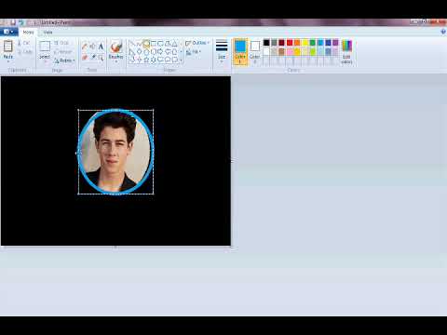Viewport: 447px width, 335px height.
Task: Pick the lime color swatch
Action: (313, 51)
